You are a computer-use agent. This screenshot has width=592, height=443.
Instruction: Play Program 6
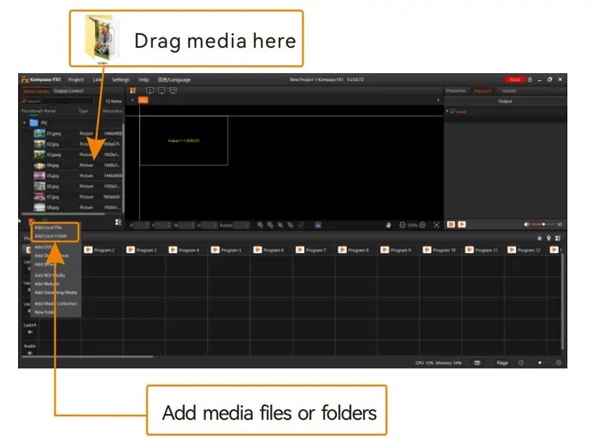coord(257,250)
